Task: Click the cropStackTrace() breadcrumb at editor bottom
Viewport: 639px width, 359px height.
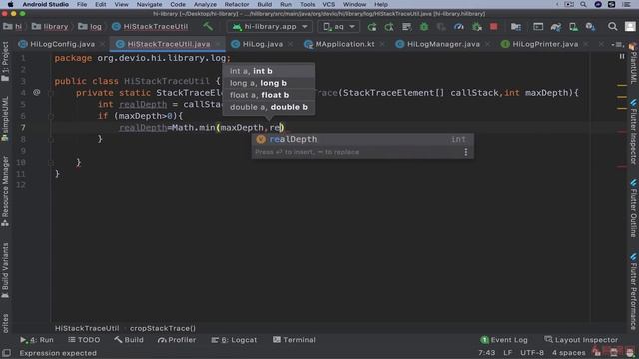Action: click(162, 328)
